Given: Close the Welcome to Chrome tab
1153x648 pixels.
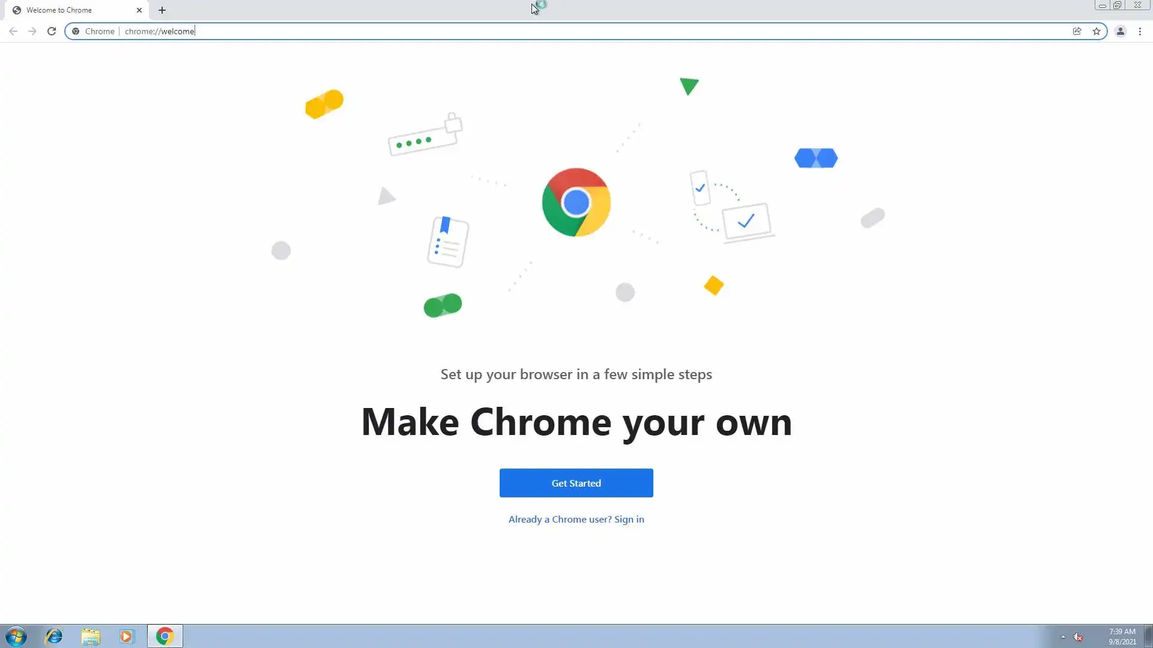Looking at the screenshot, I should pyautogui.click(x=139, y=10).
